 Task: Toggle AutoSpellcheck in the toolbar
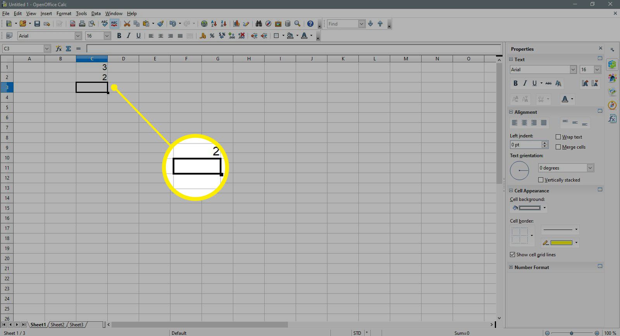(114, 24)
